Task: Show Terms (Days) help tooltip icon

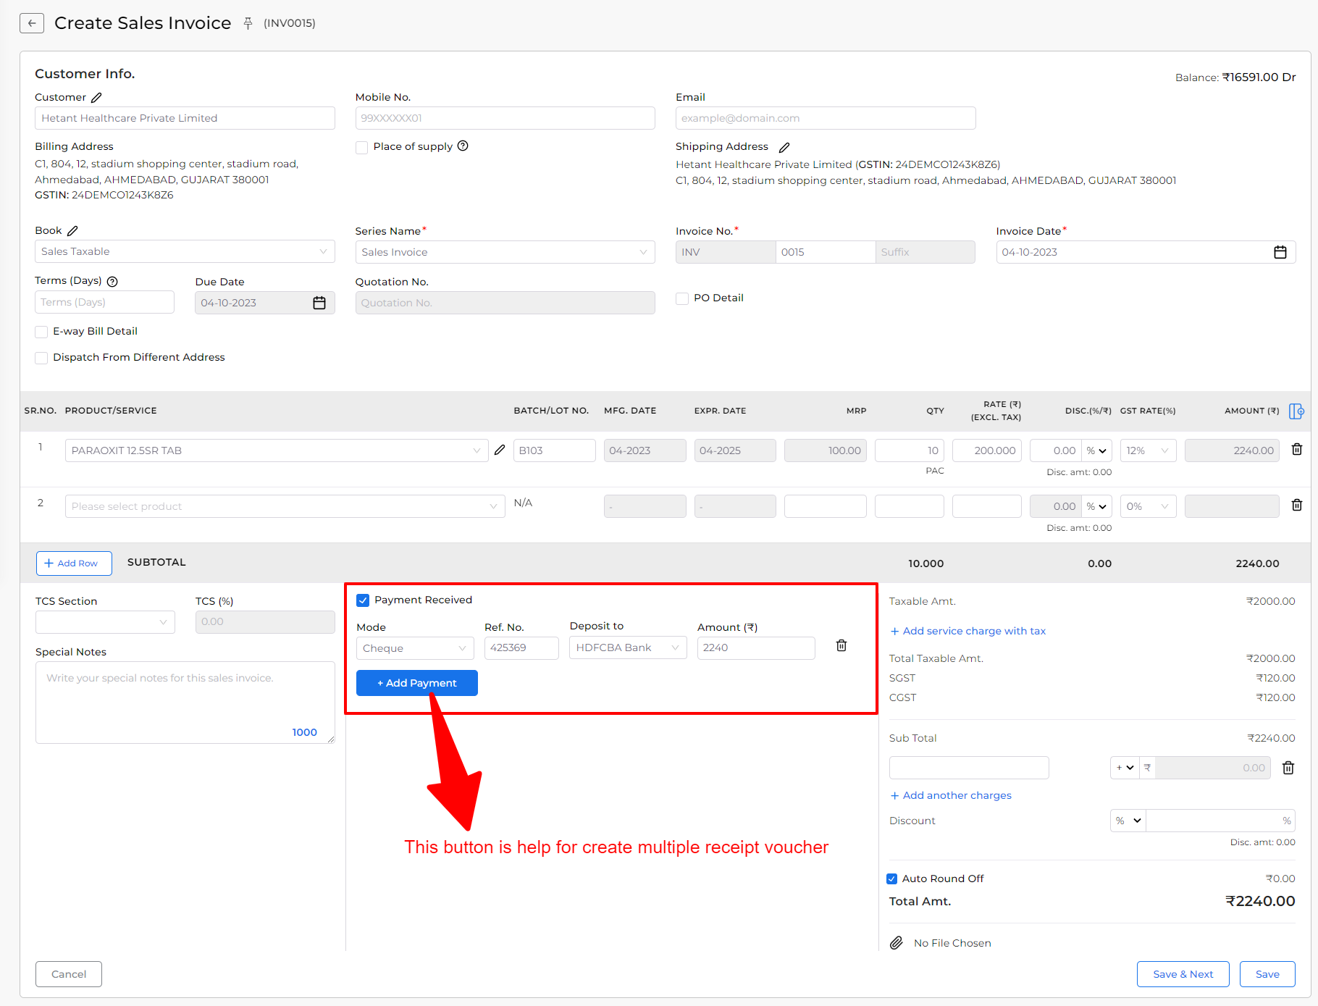Action: pos(112,281)
